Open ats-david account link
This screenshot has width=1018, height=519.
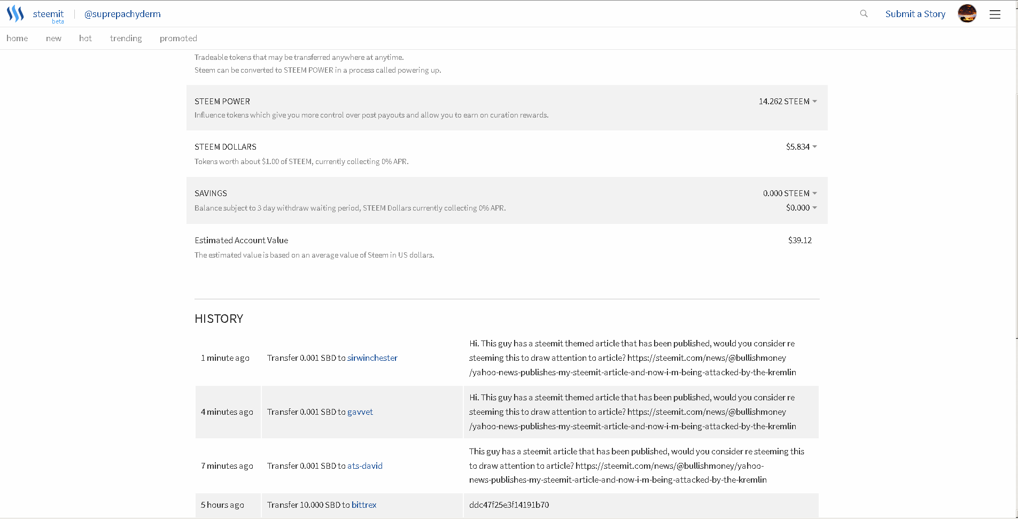pyautogui.click(x=365, y=466)
